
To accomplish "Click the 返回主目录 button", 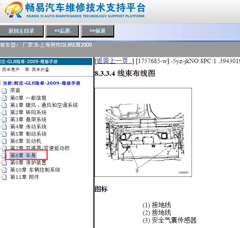I will click(x=21, y=31).
